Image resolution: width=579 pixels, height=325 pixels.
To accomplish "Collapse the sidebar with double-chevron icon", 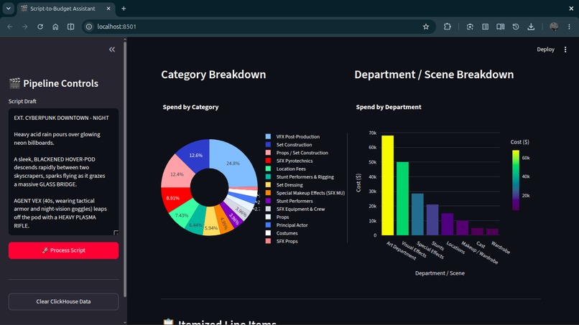I will (112, 50).
